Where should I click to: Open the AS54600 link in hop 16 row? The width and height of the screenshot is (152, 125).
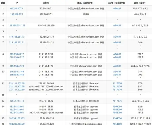[117, 124]
